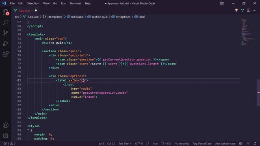Split the editor to the right

pyautogui.click(x=249, y=11)
